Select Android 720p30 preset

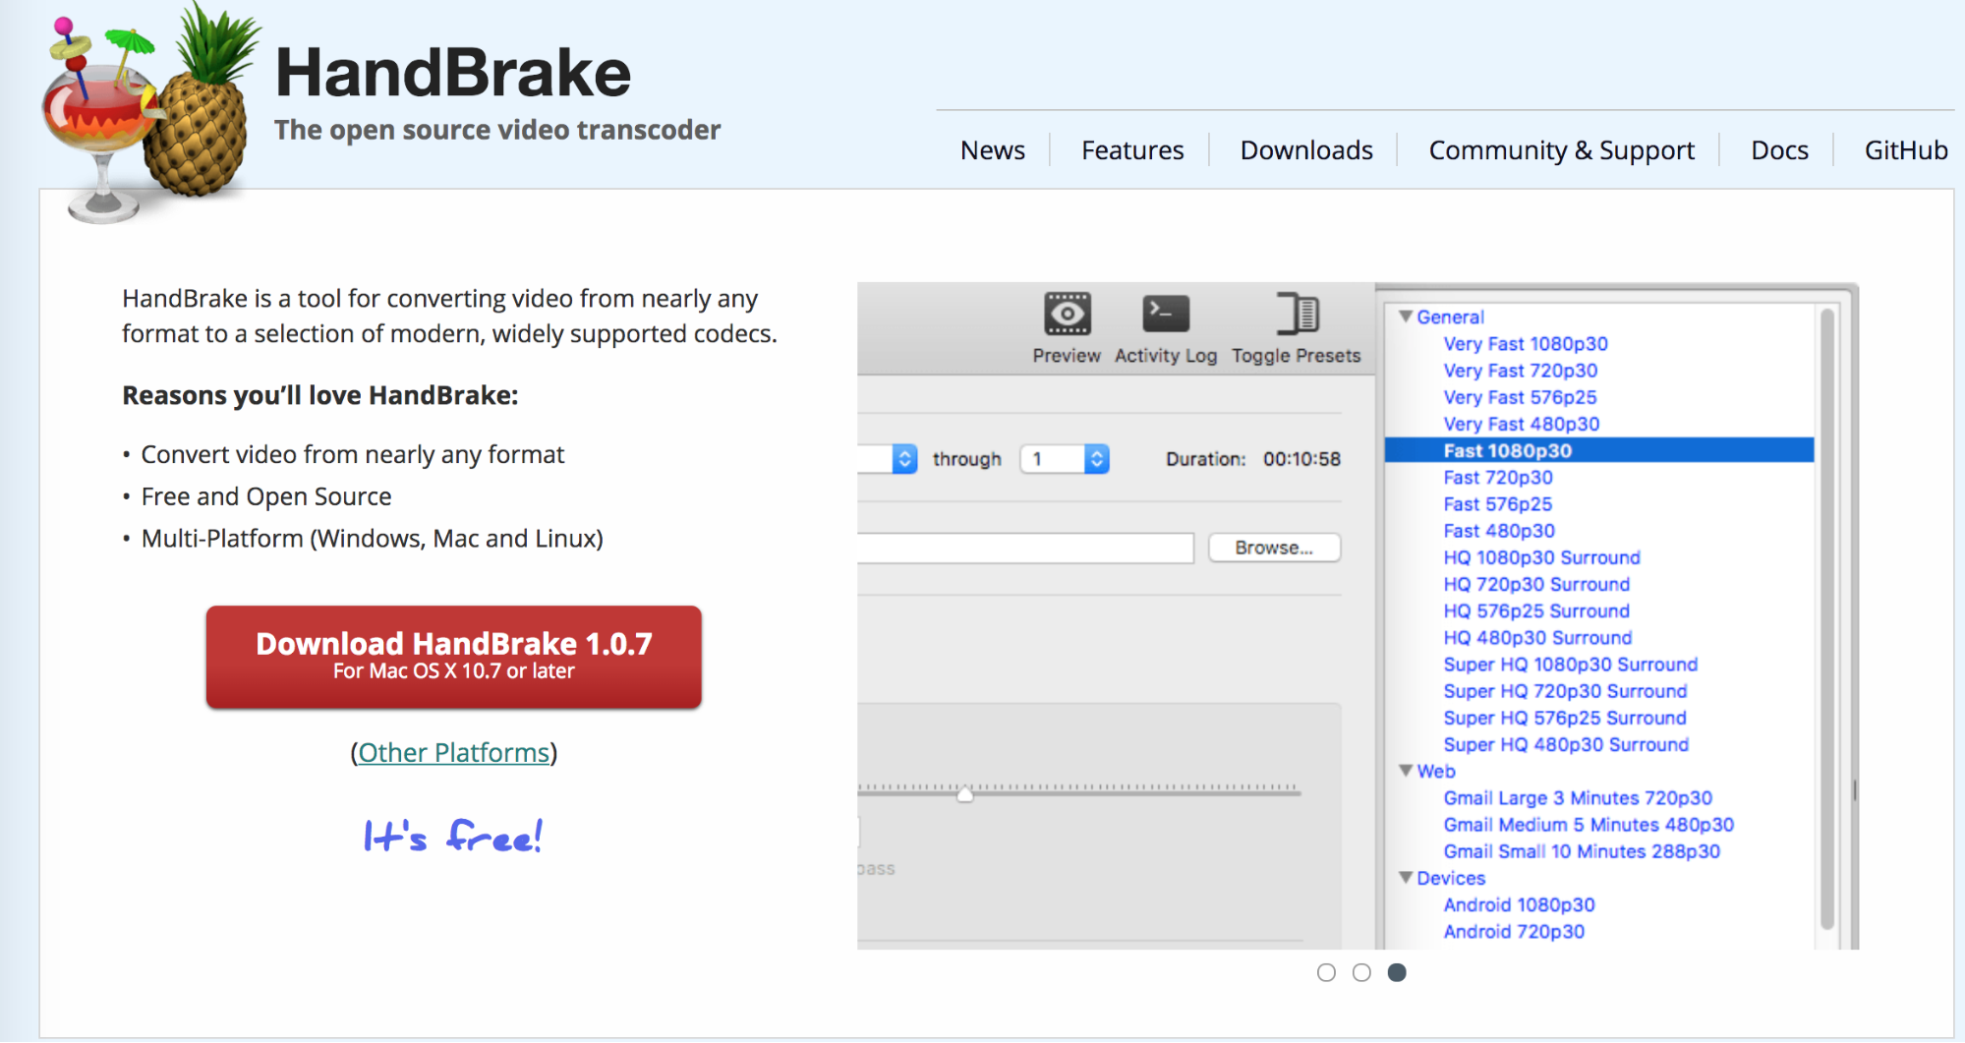click(1514, 931)
